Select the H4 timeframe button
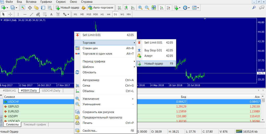 tap(108, 14)
